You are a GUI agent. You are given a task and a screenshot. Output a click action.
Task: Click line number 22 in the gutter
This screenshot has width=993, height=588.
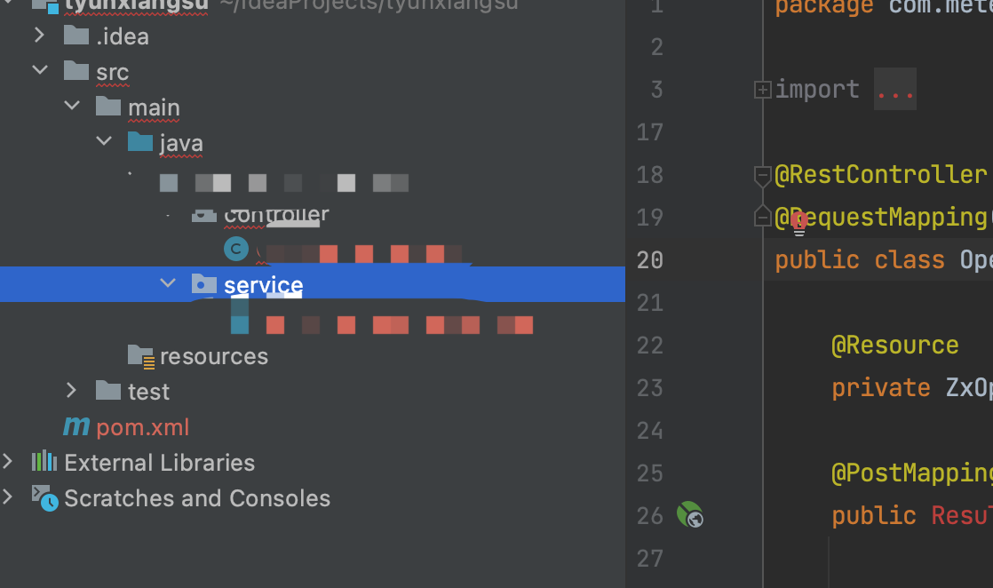650,345
